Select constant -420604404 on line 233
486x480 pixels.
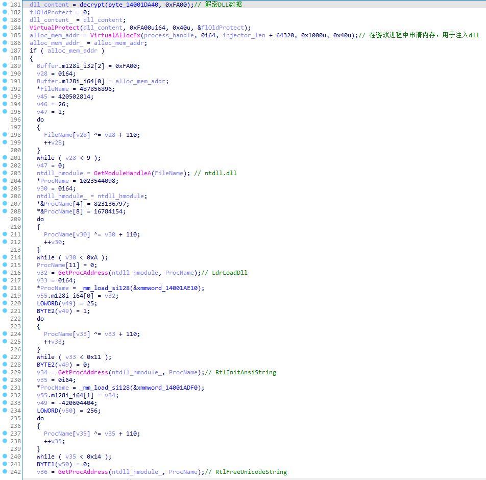pos(76,403)
